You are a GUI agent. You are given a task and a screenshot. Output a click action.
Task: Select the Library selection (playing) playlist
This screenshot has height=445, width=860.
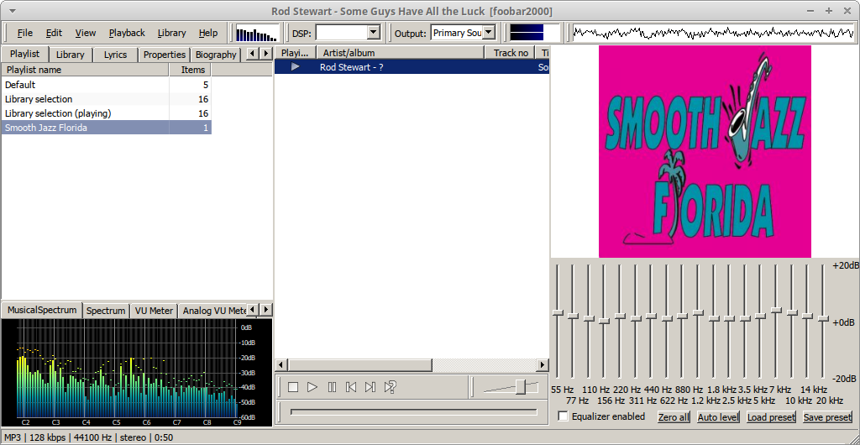click(107, 113)
